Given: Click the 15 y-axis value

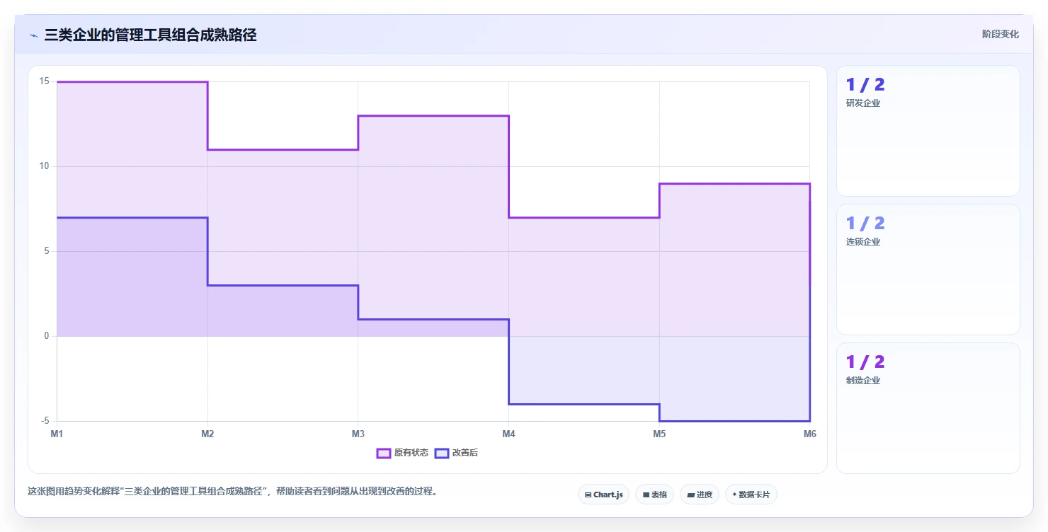Looking at the screenshot, I should coord(44,81).
